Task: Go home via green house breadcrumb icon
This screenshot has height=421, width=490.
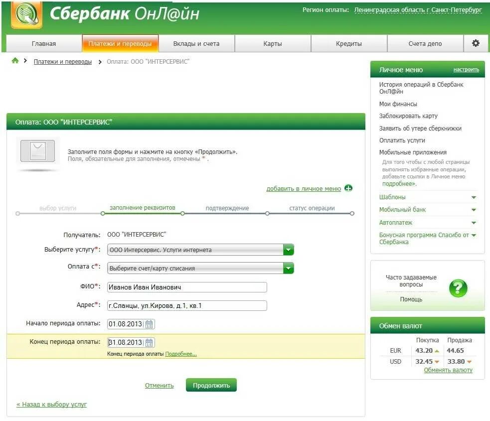Action: [x=15, y=61]
